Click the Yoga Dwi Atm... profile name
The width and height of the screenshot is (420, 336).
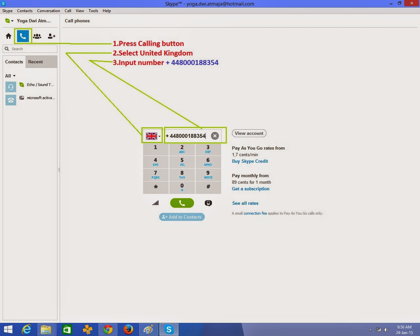[34, 21]
